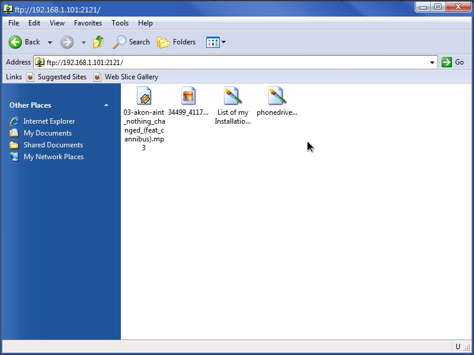This screenshot has width=474, height=355.
Task: Click the green Go button
Action: [x=453, y=62]
